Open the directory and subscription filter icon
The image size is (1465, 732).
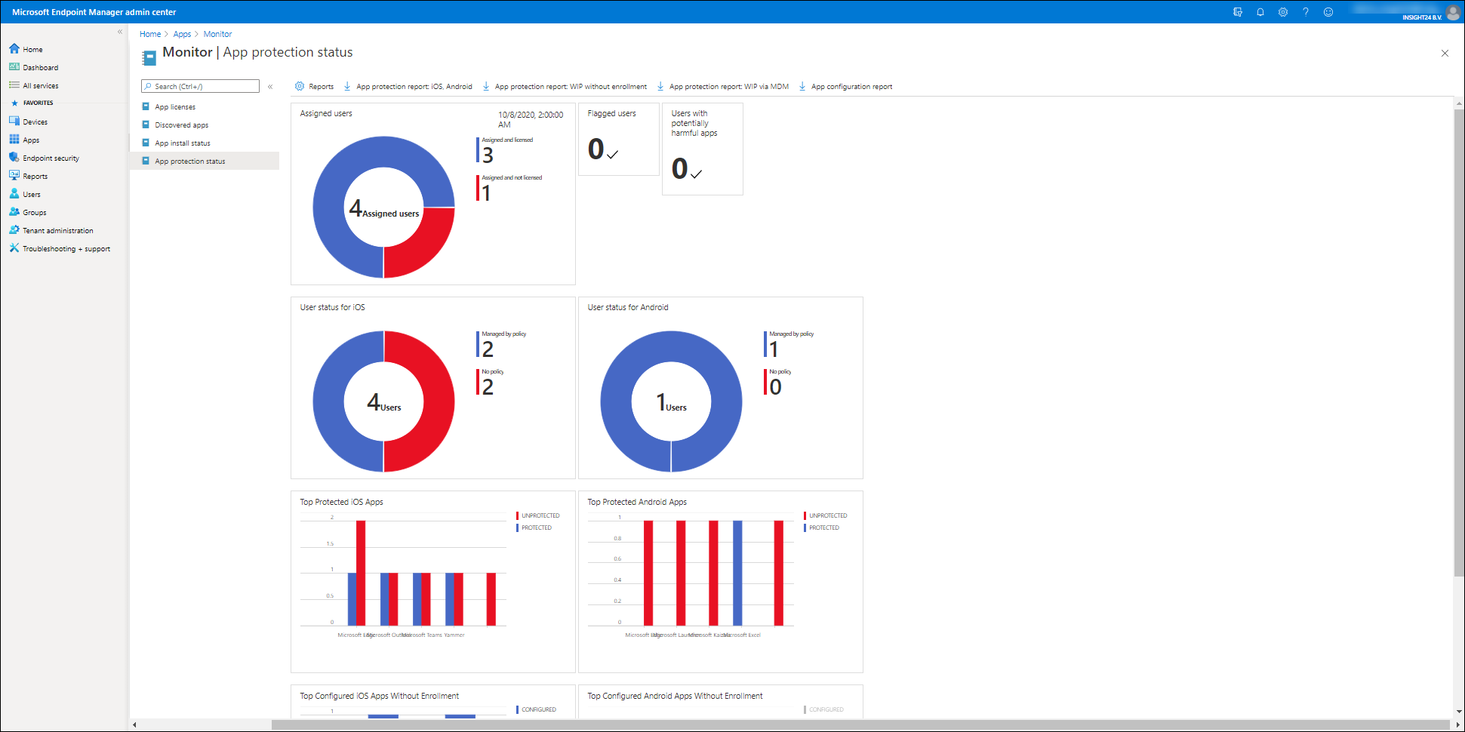1237,12
